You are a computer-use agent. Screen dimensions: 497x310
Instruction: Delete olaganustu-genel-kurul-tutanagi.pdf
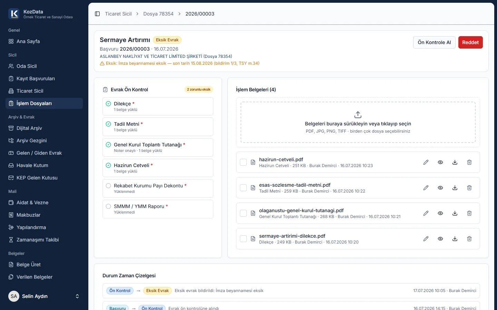point(469,213)
